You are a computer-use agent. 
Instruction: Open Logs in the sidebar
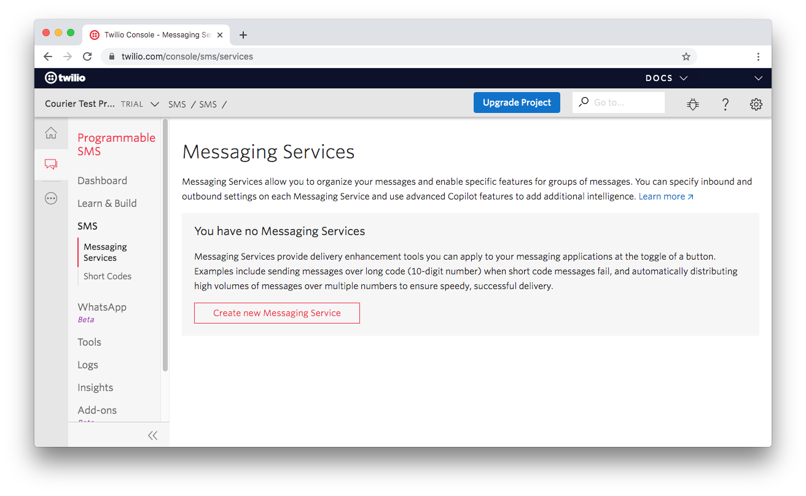tap(88, 365)
